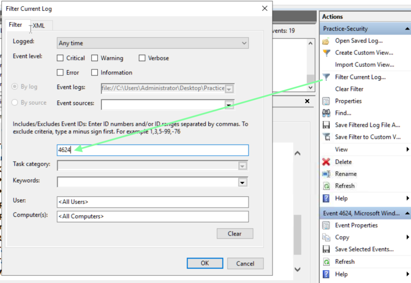Tick the Error event level checkbox
411x283 pixels.
click(60, 73)
